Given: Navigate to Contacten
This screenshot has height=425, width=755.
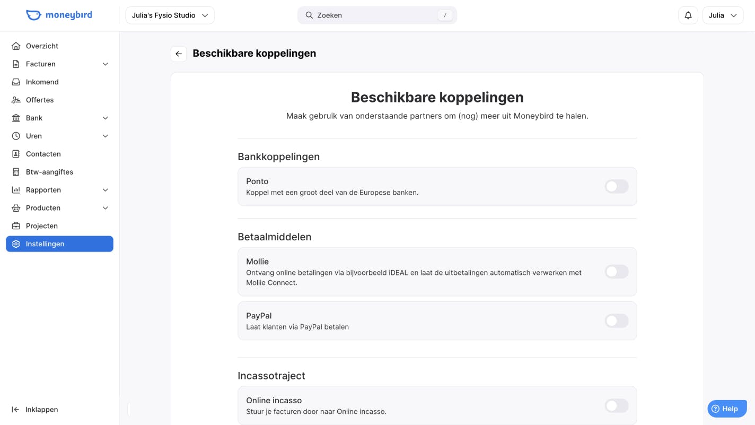Looking at the screenshot, I should [x=43, y=154].
